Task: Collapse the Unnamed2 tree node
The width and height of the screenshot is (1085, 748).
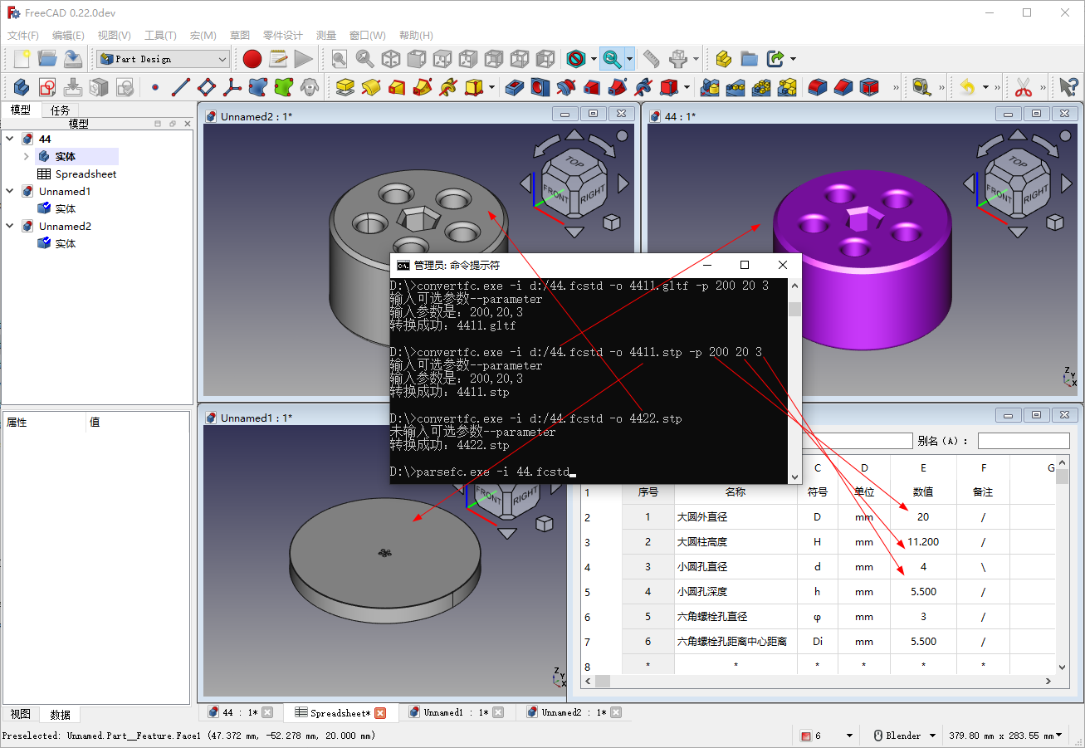Action: tap(10, 226)
